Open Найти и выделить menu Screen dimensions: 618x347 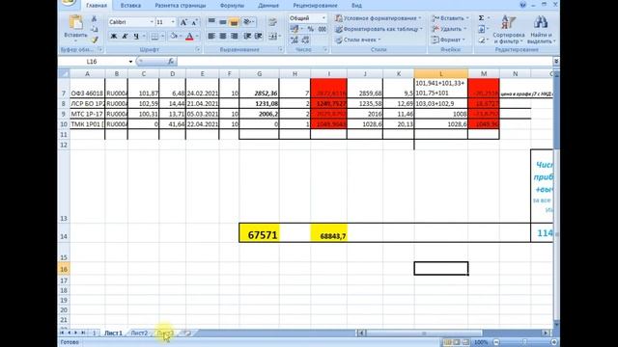tap(541, 30)
